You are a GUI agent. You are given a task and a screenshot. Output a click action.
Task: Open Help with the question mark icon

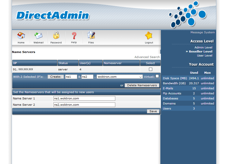[x=74, y=36]
